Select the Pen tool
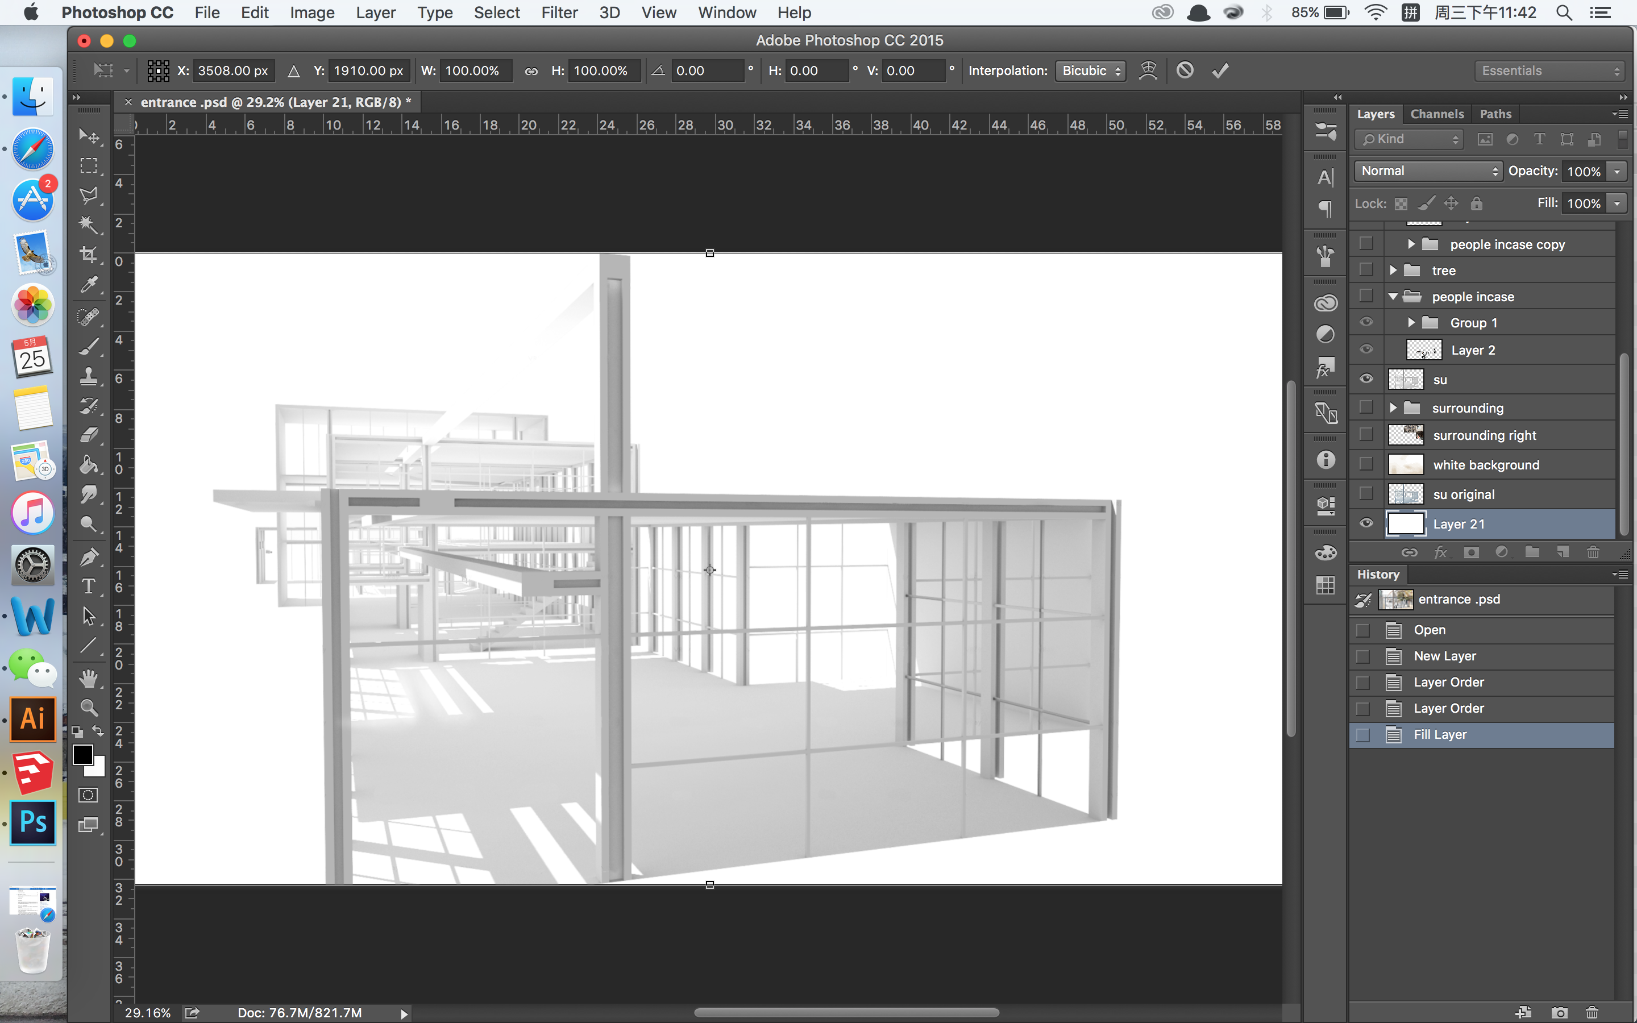Image resolution: width=1637 pixels, height=1023 pixels. (x=89, y=557)
